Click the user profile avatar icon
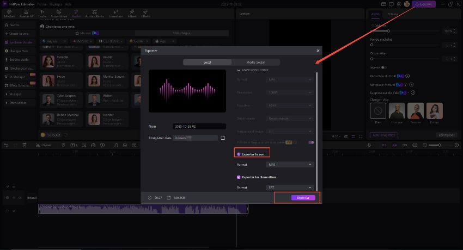The height and width of the screenshot is (250, 463). point(407,4)
